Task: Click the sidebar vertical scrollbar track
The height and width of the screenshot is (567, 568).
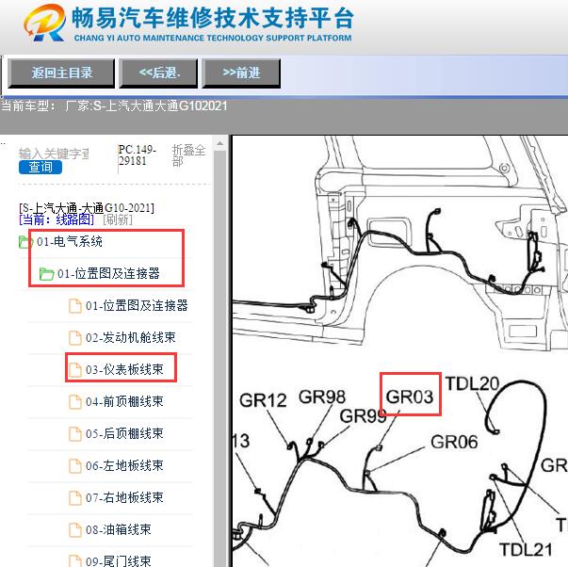Action: tap(219, 359)
